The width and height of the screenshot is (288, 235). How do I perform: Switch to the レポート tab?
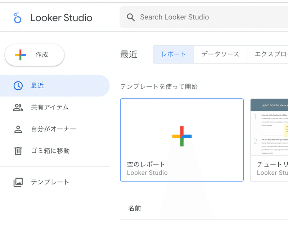(174, 55)
